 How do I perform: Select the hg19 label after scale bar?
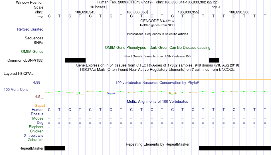coord(216,7)
